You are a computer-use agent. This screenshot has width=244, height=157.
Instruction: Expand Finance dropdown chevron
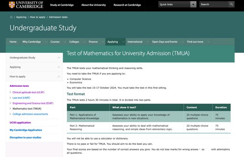(x=103, y=42)
